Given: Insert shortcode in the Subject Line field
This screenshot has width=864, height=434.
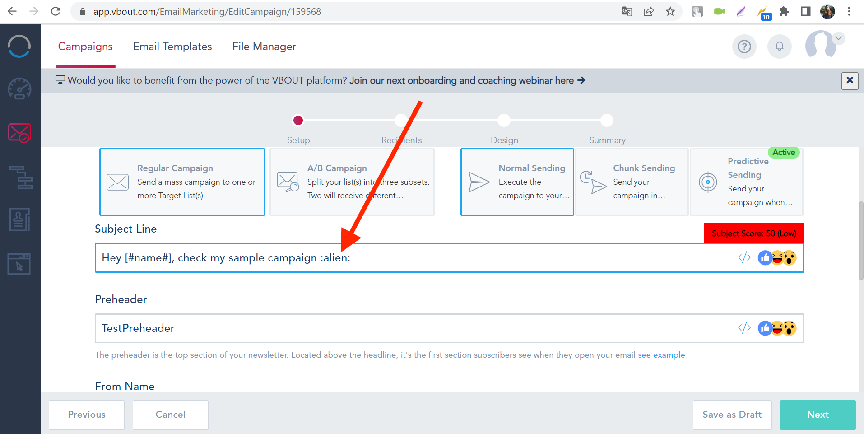Looking at the screenshot, I should [x=744, y=257].
